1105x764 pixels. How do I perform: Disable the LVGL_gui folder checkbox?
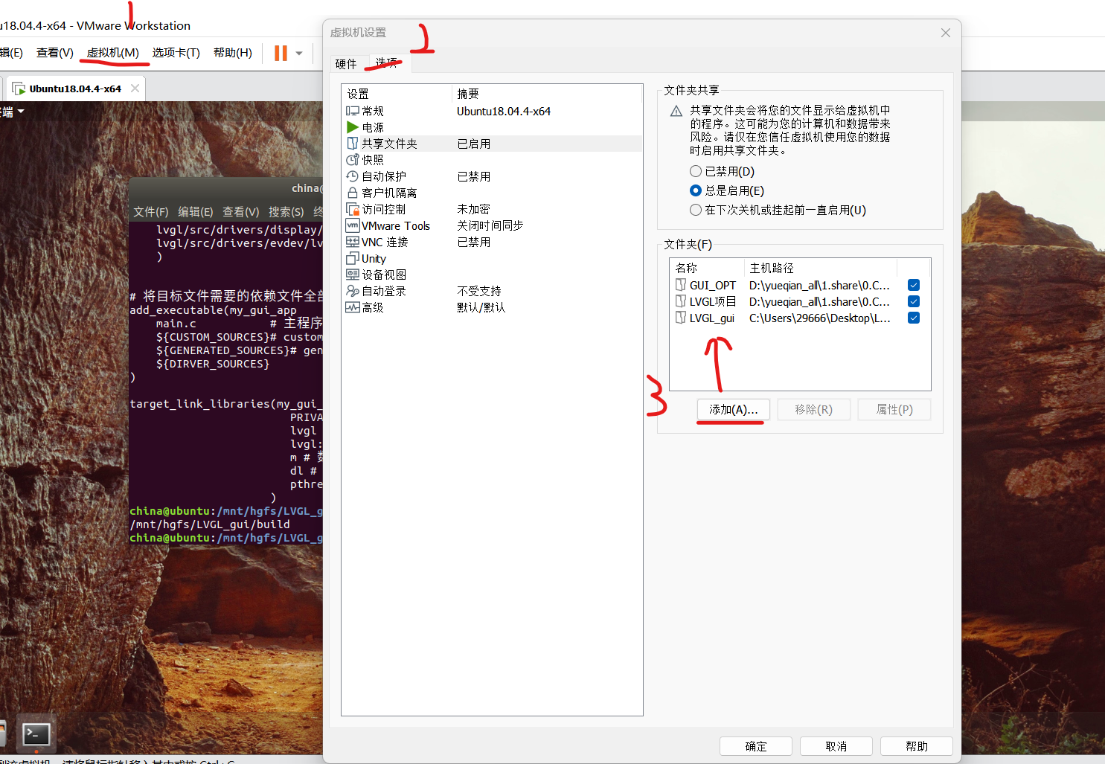click(x=914, y=318)
